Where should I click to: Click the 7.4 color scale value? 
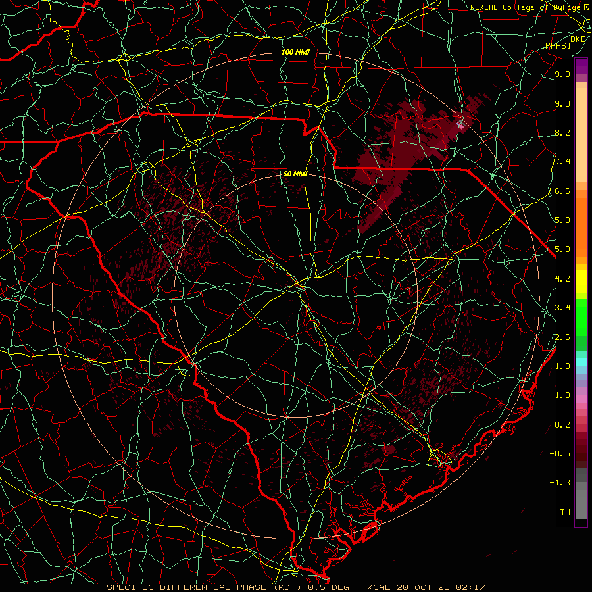tap(562, 162)
